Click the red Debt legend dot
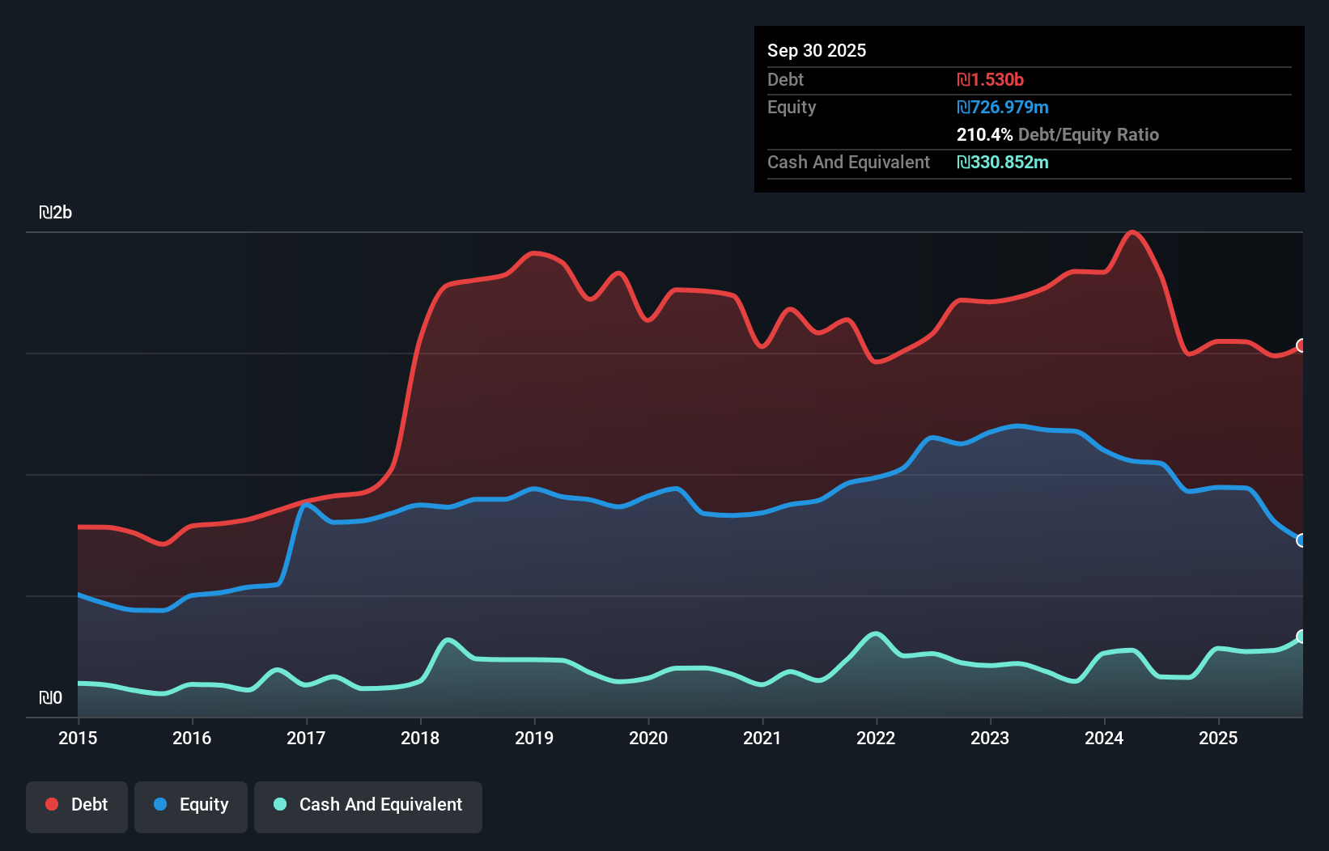Screen dimensions: 1329x851 [52, 803]
